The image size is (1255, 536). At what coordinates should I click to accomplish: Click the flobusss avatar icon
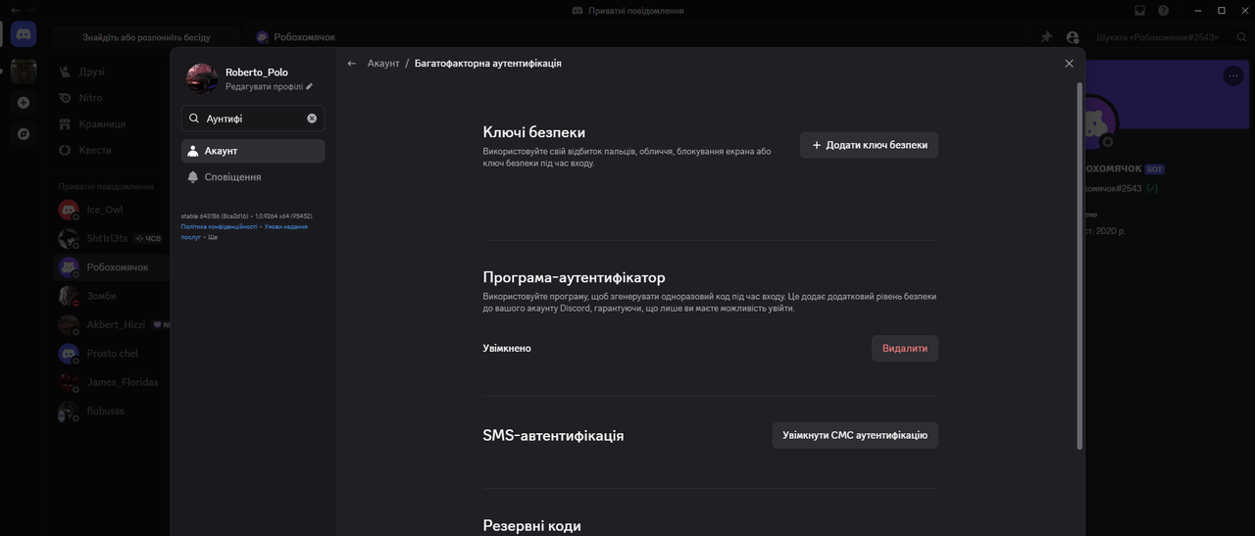[69, 412]
